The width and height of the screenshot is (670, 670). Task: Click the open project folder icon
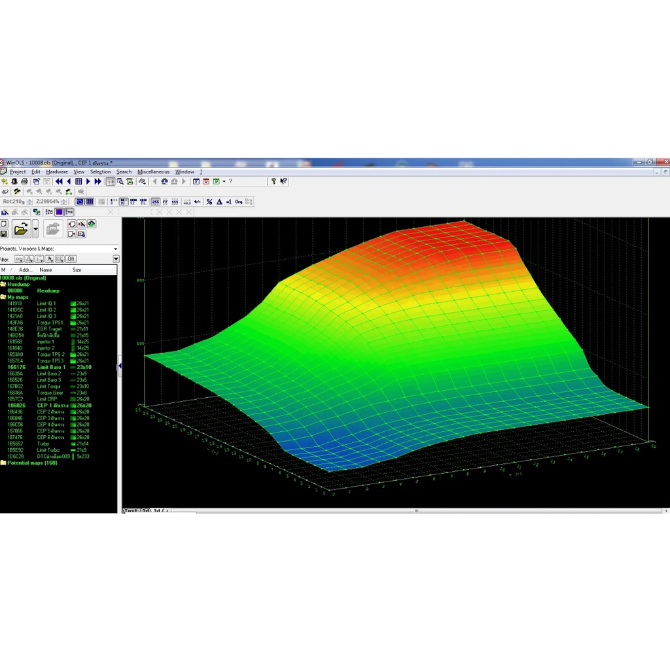(21, 229)
